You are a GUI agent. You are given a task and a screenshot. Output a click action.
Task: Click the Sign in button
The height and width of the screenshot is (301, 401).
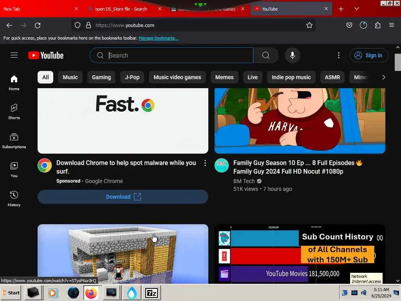coord(369,55)
